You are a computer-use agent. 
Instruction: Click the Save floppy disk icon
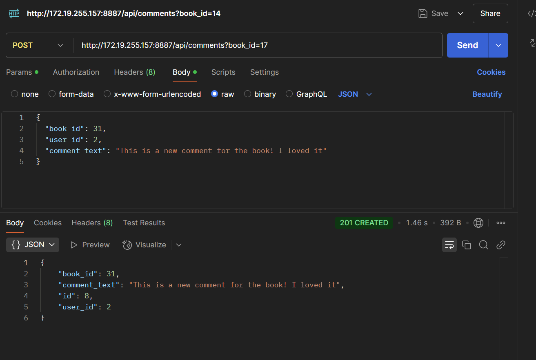423,13
